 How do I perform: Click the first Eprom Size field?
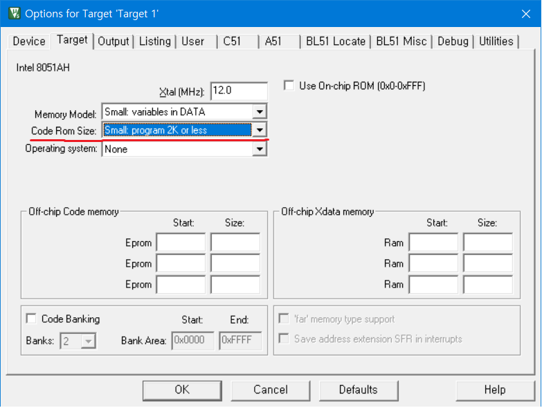(235, 242)
